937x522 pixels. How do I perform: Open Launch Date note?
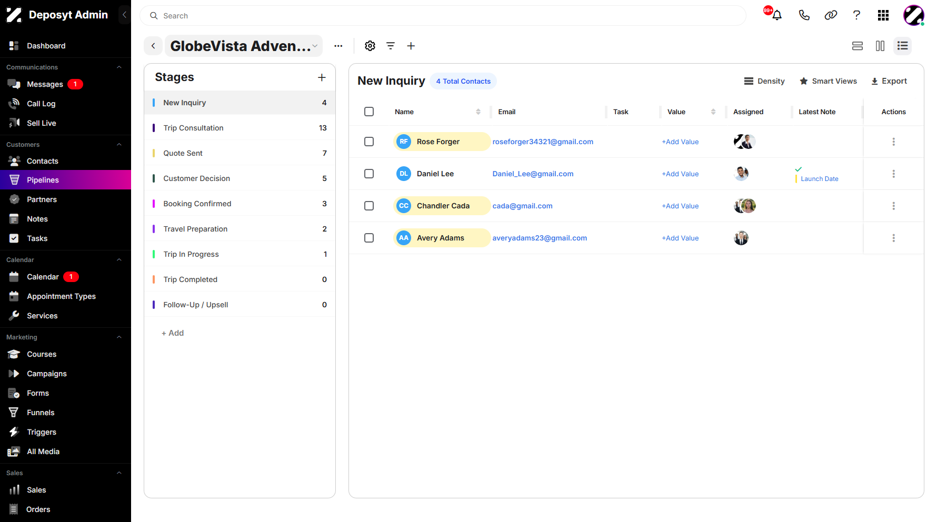coord(819,179)
